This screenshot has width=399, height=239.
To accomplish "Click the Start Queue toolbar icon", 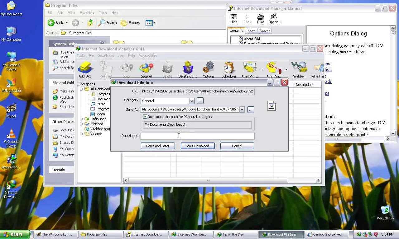I will point(250,69).
